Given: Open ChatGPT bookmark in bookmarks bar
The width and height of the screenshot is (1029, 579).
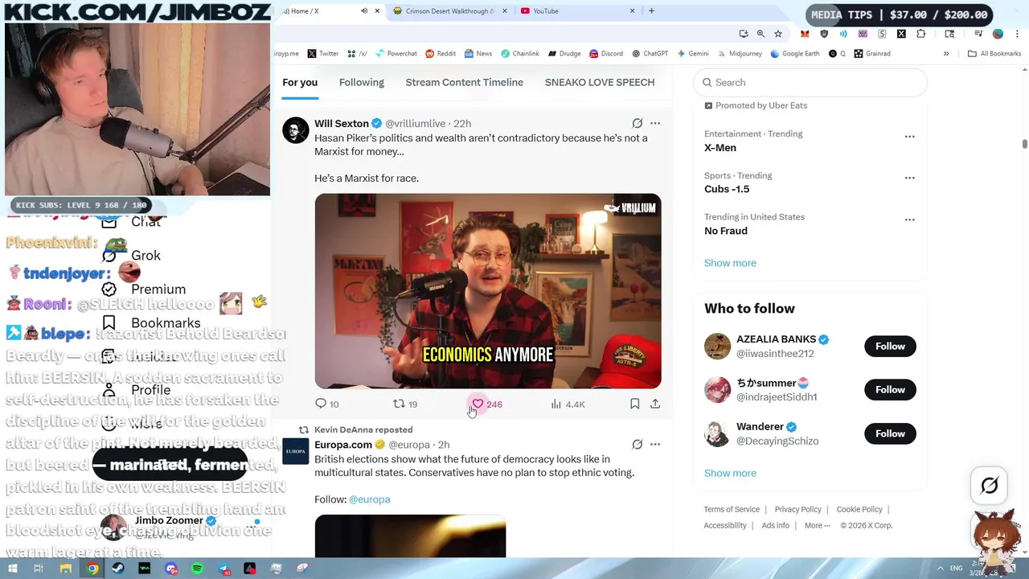Looking at the screenshot, I should click(650, 54).
